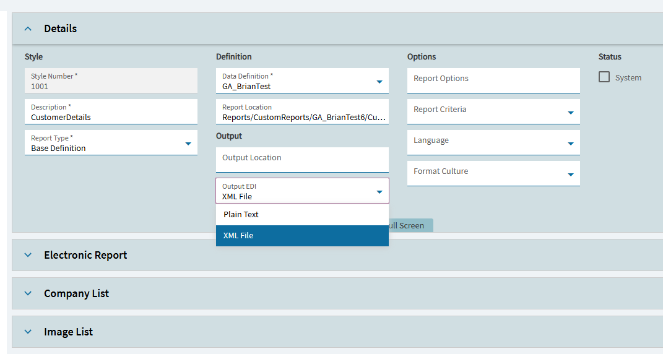Open the Format Culture dropdown
This screenshot has width=663, height=354.
coord(570,175)
